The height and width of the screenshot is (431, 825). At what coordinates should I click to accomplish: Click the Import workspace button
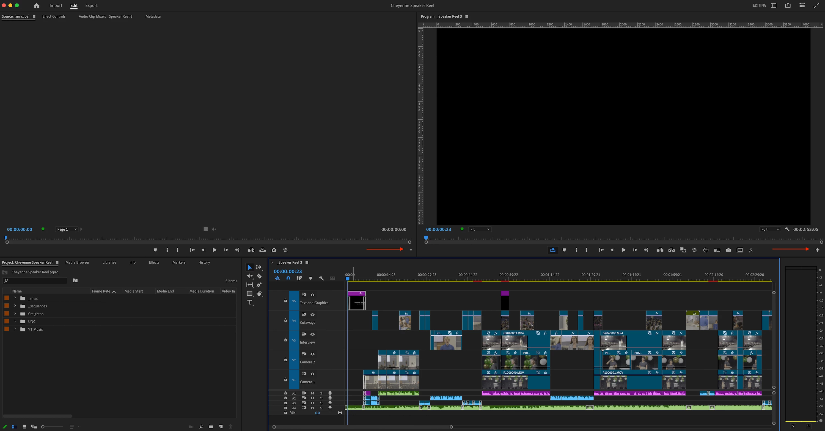56,5
